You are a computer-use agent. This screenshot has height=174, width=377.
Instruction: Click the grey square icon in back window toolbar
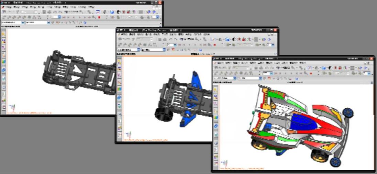pos(141,12)
